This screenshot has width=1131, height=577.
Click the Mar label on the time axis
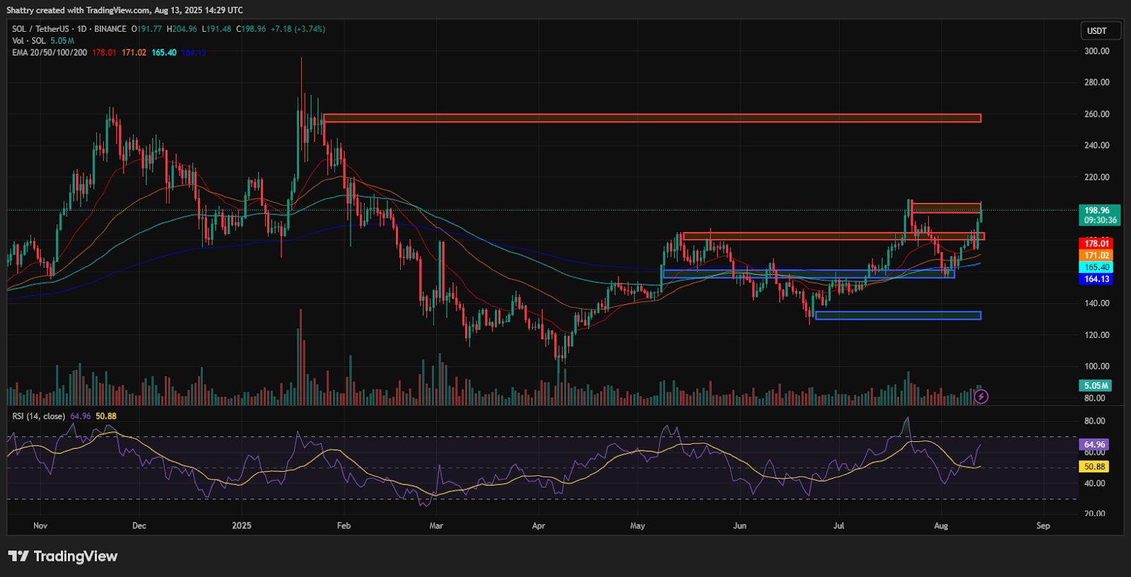click(x=436, y=525)
